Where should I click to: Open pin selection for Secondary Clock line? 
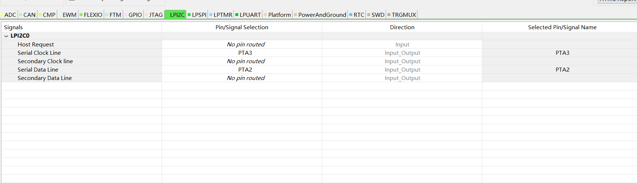coord(242,61)
